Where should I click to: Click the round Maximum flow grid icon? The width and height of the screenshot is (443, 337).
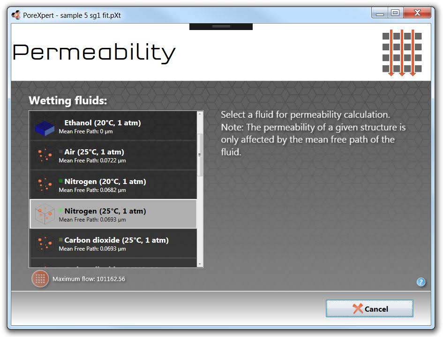coord(40,279)
